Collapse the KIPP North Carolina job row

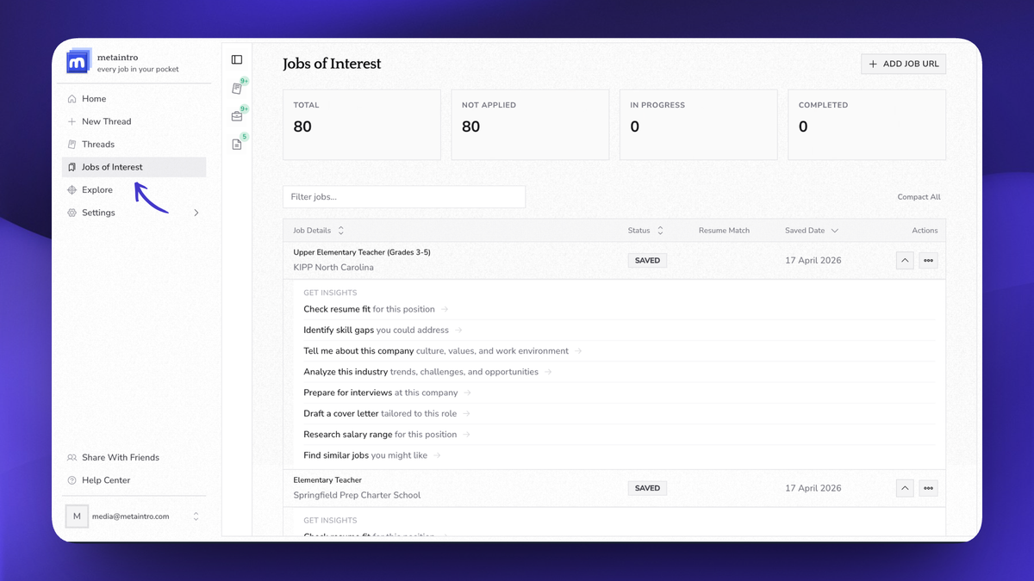point(905,260)
